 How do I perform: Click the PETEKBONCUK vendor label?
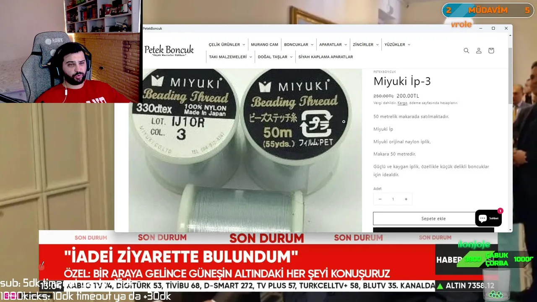click(x=385, y=72)
